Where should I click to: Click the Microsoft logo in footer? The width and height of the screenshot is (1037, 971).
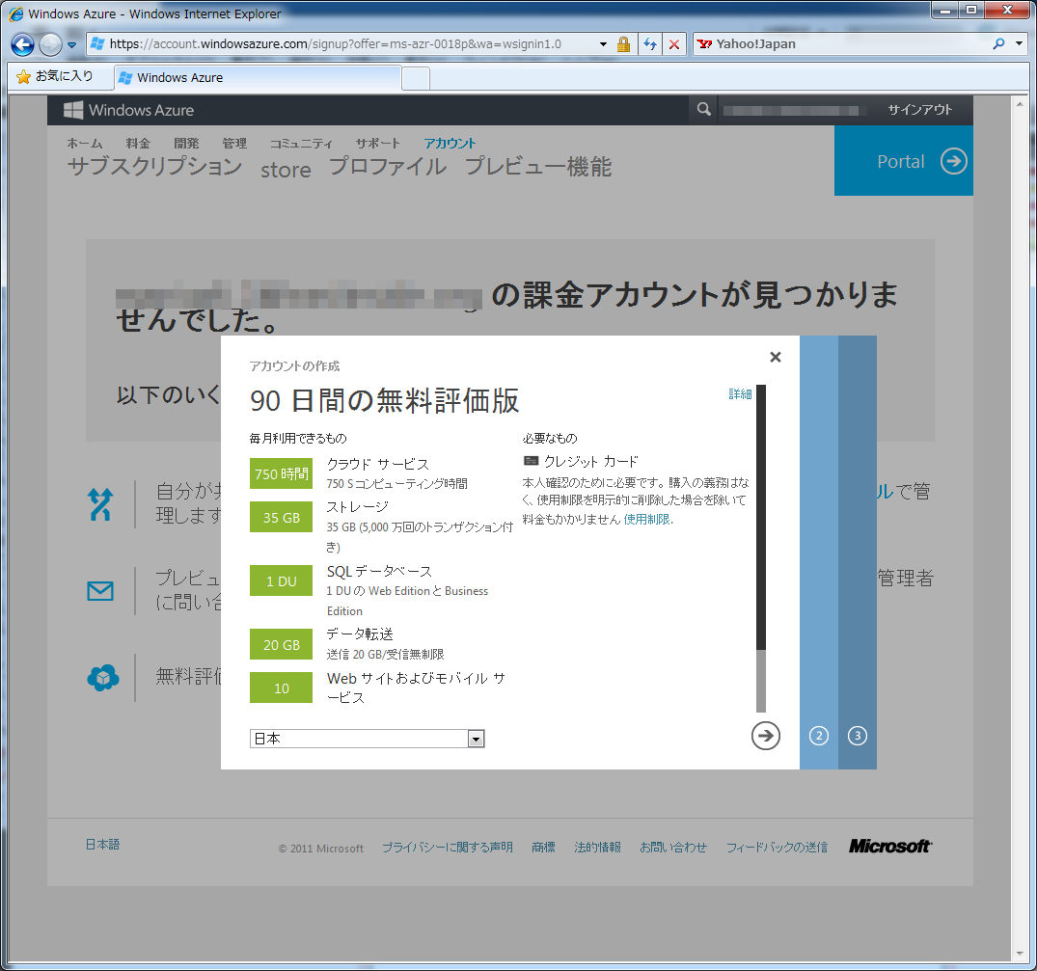pyautogui.click(x=890, y=846)
